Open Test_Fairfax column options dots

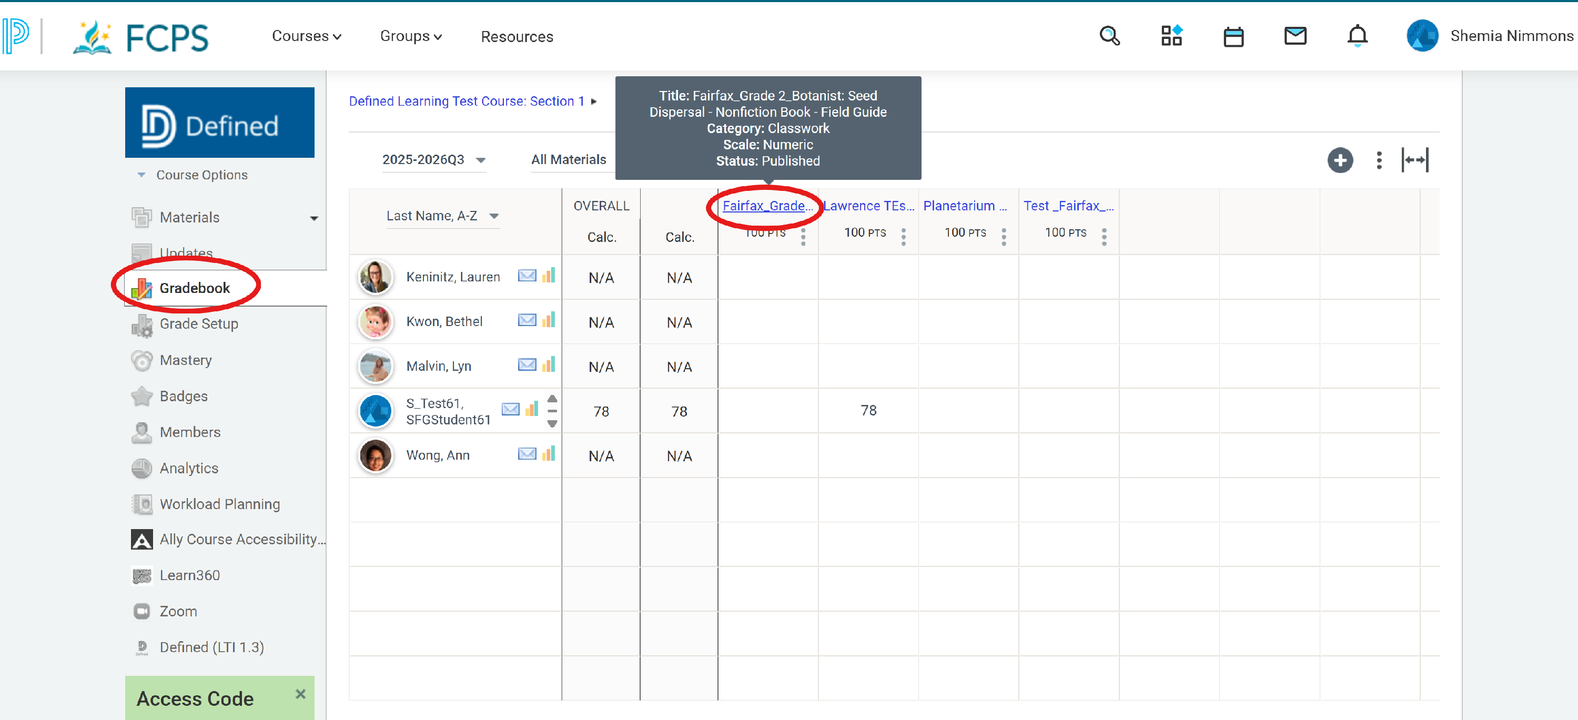coord(1104,236)
